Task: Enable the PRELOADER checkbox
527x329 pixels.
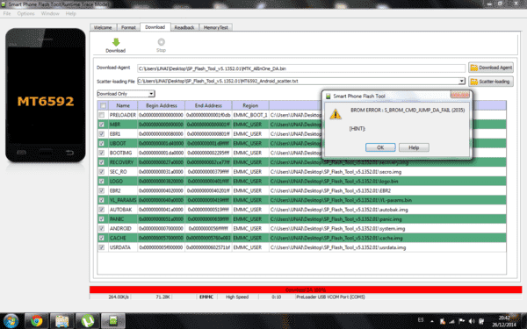Action: [x=102, y=115]
